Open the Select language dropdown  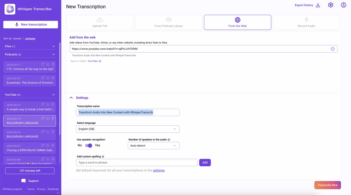(x=128, y=129)
